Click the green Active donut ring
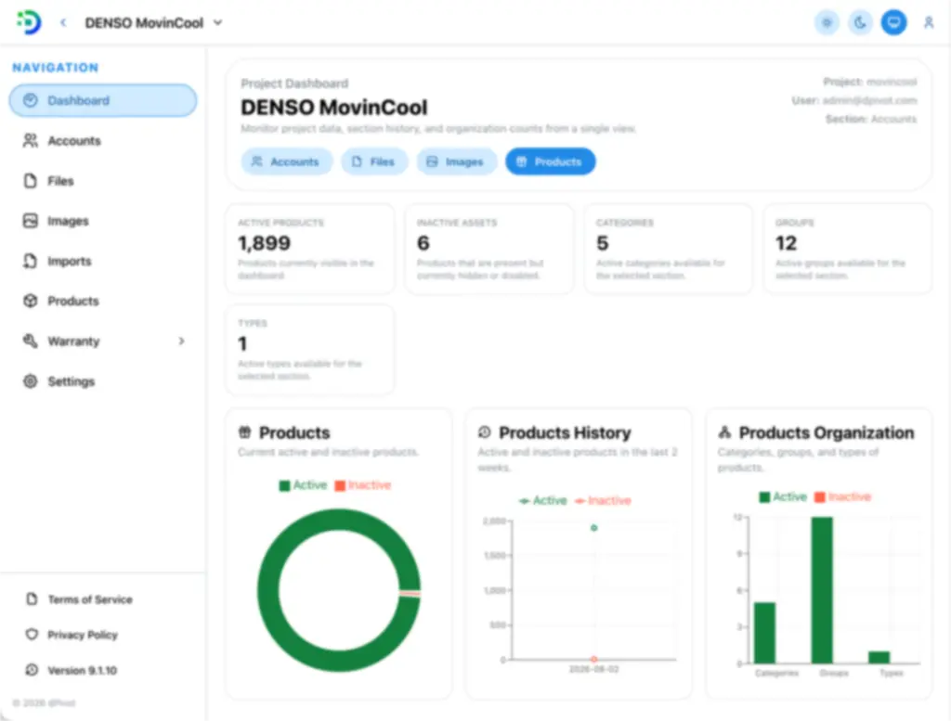Image resolution: width=951 pixels, height=721 pixels. coord(267,591)
